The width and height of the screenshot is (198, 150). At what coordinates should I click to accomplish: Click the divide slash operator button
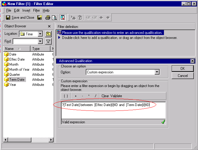click(x=96, y=96)
